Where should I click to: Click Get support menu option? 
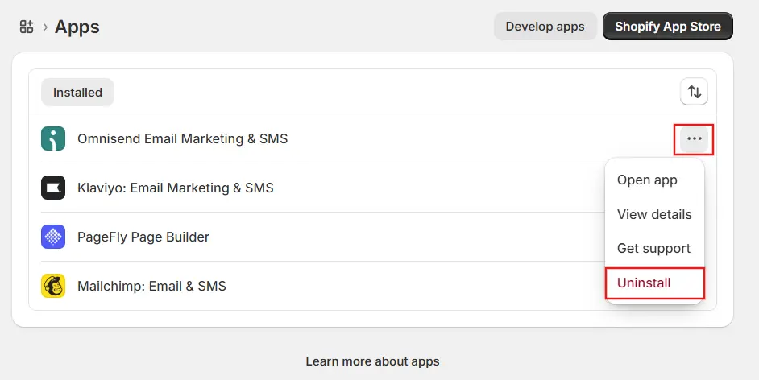point(653,248)
